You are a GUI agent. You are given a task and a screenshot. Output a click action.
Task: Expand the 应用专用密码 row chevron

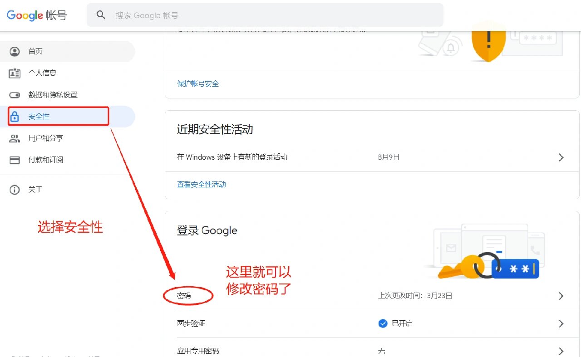click(561, 351)
